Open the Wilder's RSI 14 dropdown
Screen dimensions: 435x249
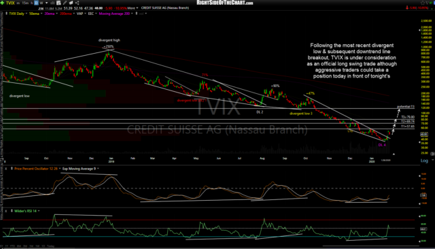(39, 211)
